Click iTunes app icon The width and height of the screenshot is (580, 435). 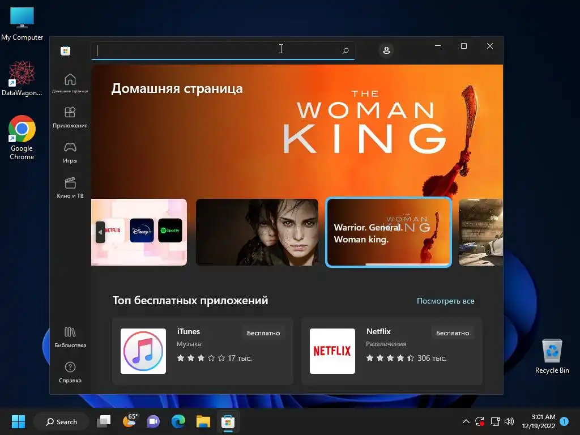[143, 351]
